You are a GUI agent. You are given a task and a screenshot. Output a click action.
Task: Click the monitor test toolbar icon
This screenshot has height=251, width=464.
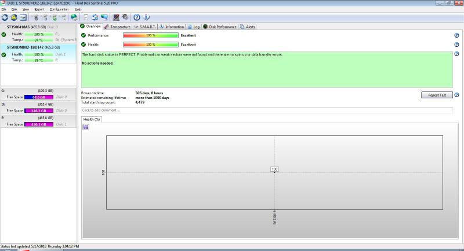[x=116, y=17]
